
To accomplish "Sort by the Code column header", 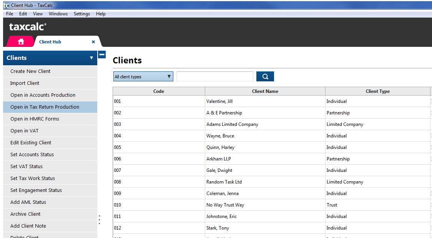I will click(x=159, y=91).
